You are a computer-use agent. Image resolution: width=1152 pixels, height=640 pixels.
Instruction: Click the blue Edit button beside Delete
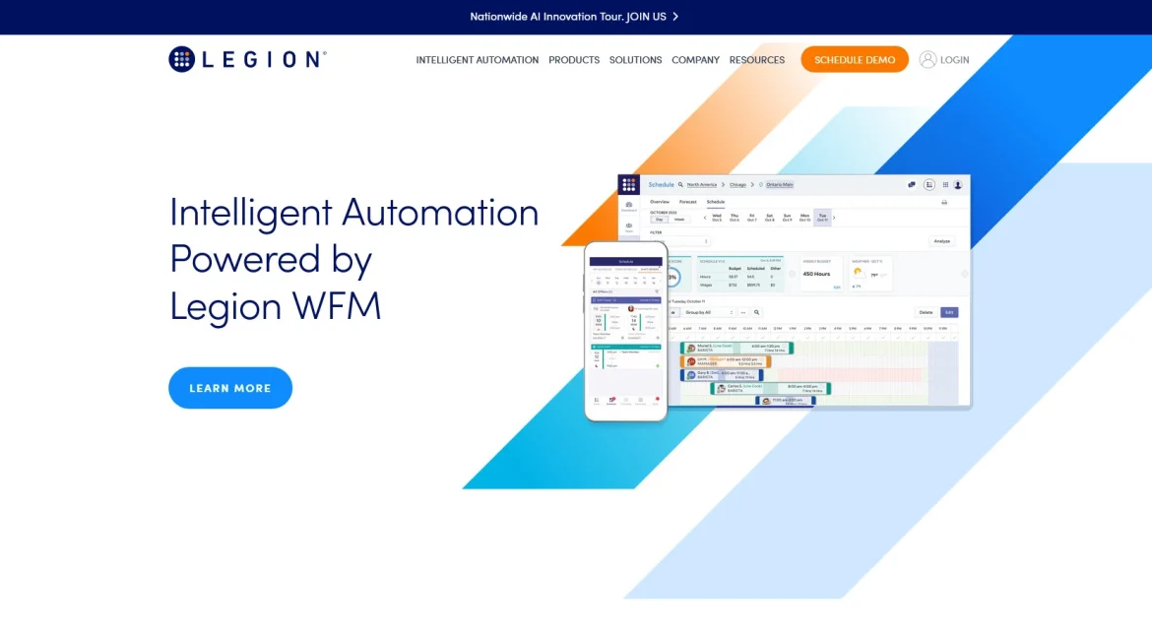[949, 313]
